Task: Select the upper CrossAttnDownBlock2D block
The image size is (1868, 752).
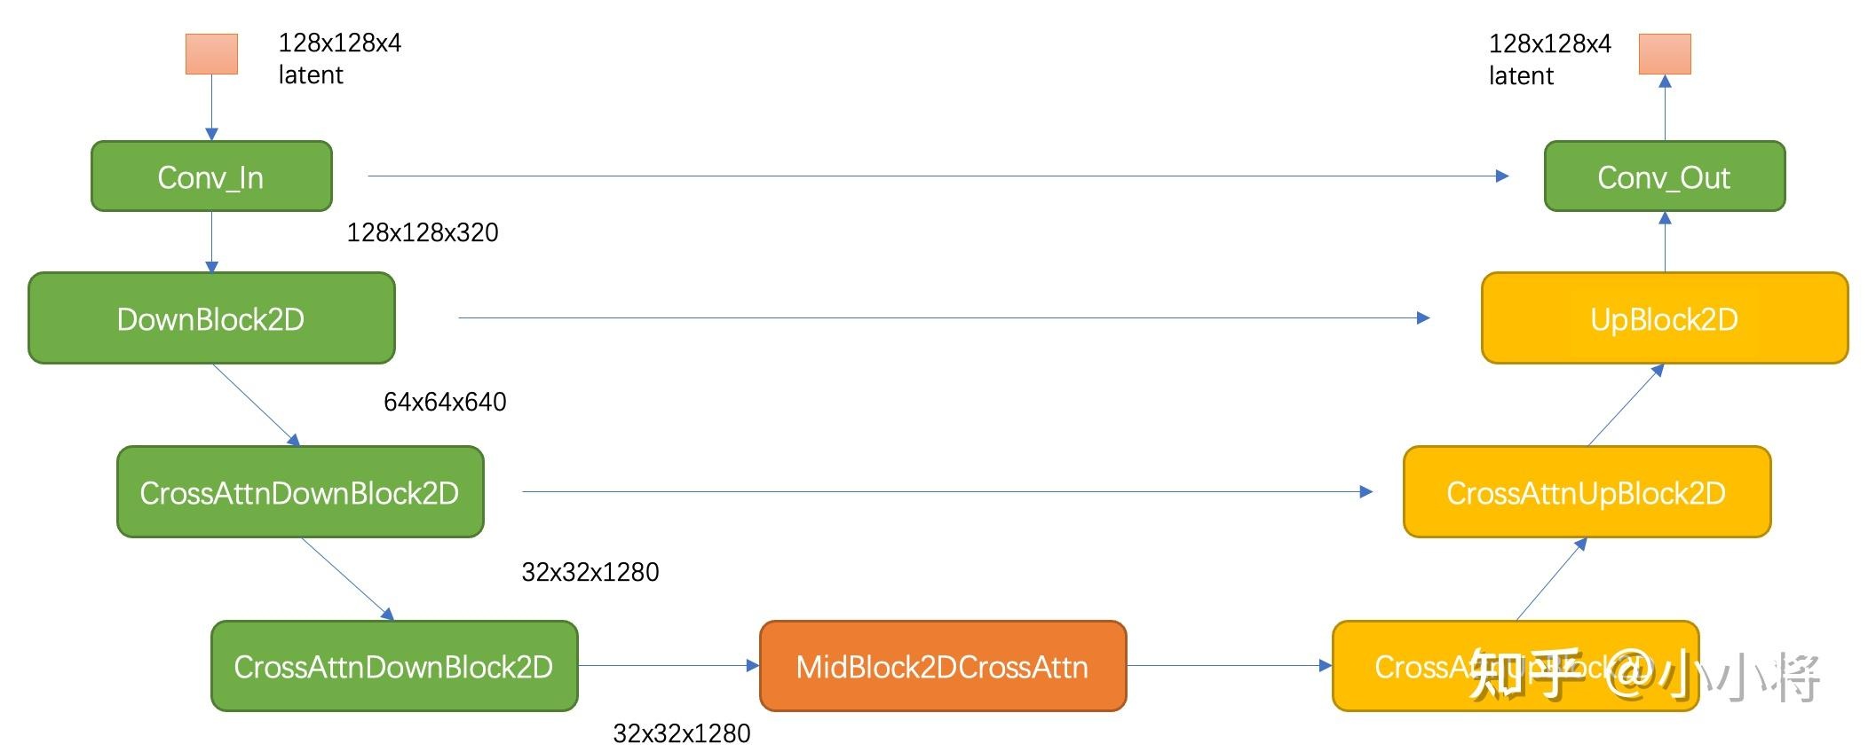Action: pos(300,492)
